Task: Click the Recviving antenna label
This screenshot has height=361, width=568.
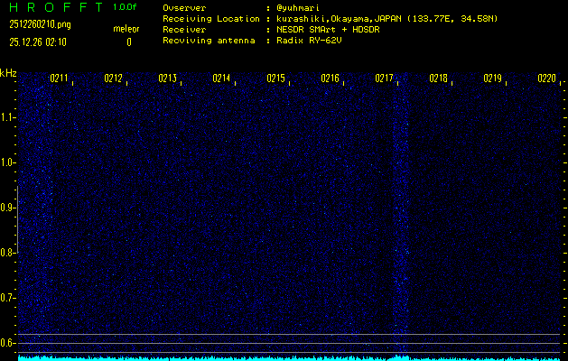Action: coord(209,41)
